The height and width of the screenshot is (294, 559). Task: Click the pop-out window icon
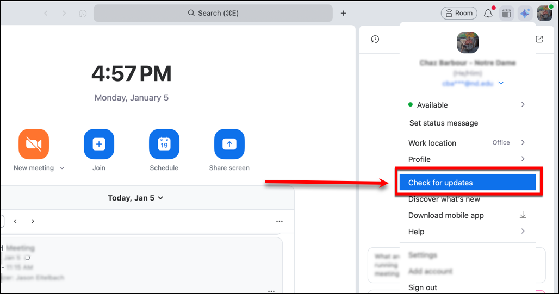539,39
